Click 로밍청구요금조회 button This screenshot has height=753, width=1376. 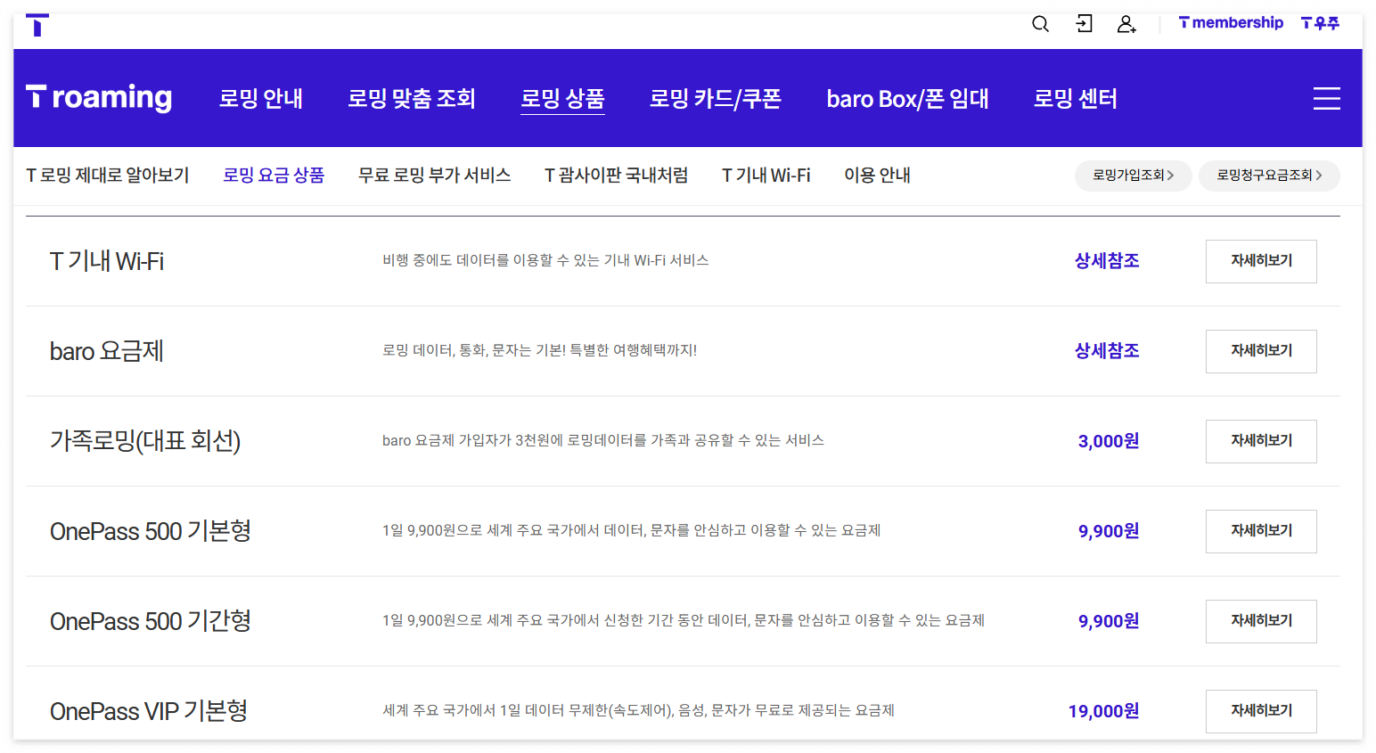coord(1269,176)
